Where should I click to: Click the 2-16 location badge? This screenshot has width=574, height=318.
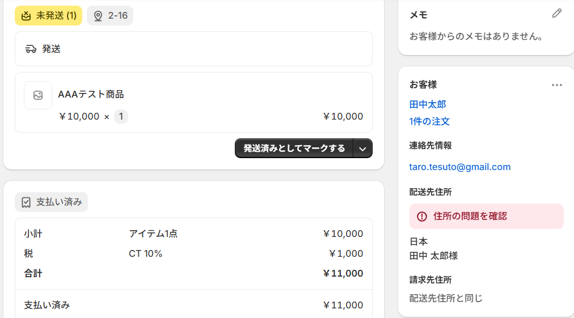pyautogui.click(x=110, y=16)
